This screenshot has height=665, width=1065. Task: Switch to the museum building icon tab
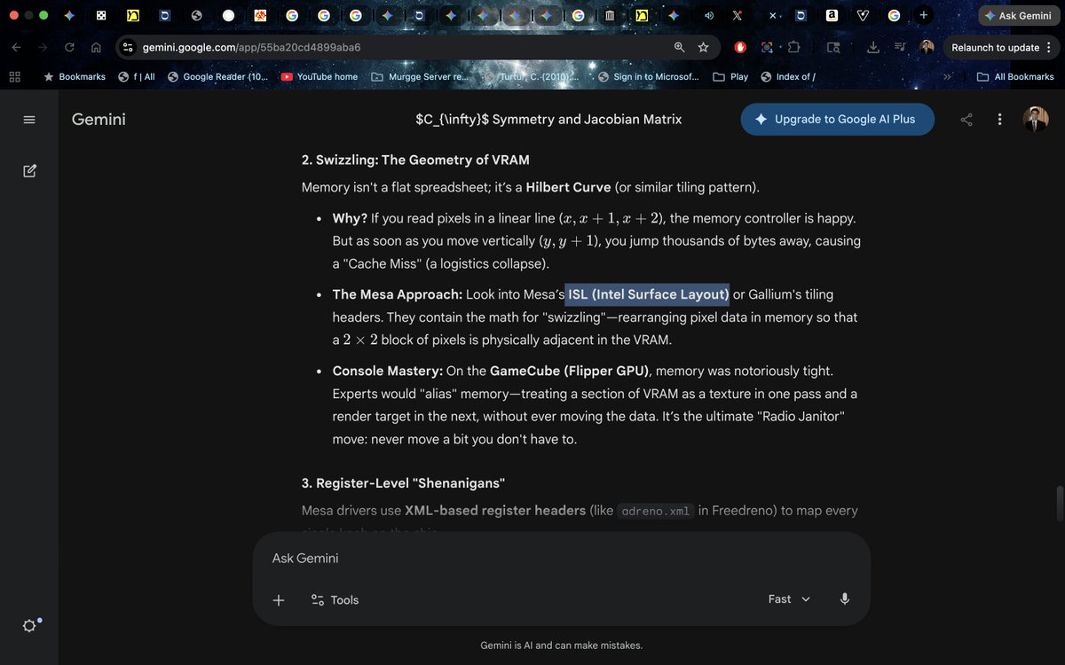[x=610, y=16]
